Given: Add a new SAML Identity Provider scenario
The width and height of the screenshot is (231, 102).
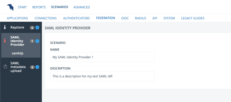Looking at the screenshot, I should (37, 41).
